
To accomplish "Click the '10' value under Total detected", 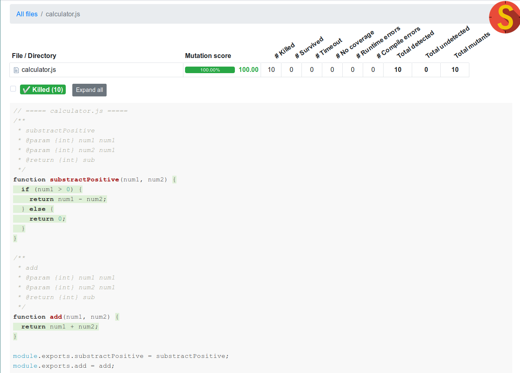I will pyautogui.click(x=397, y=69).
